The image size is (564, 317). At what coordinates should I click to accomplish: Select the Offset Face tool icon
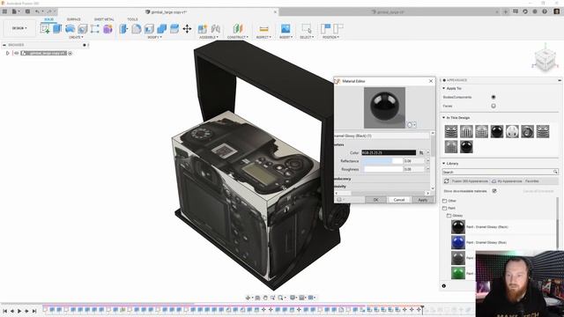174,28
